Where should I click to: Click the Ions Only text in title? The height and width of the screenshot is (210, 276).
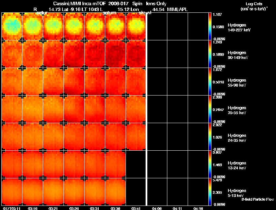click(x=156, y=3)
